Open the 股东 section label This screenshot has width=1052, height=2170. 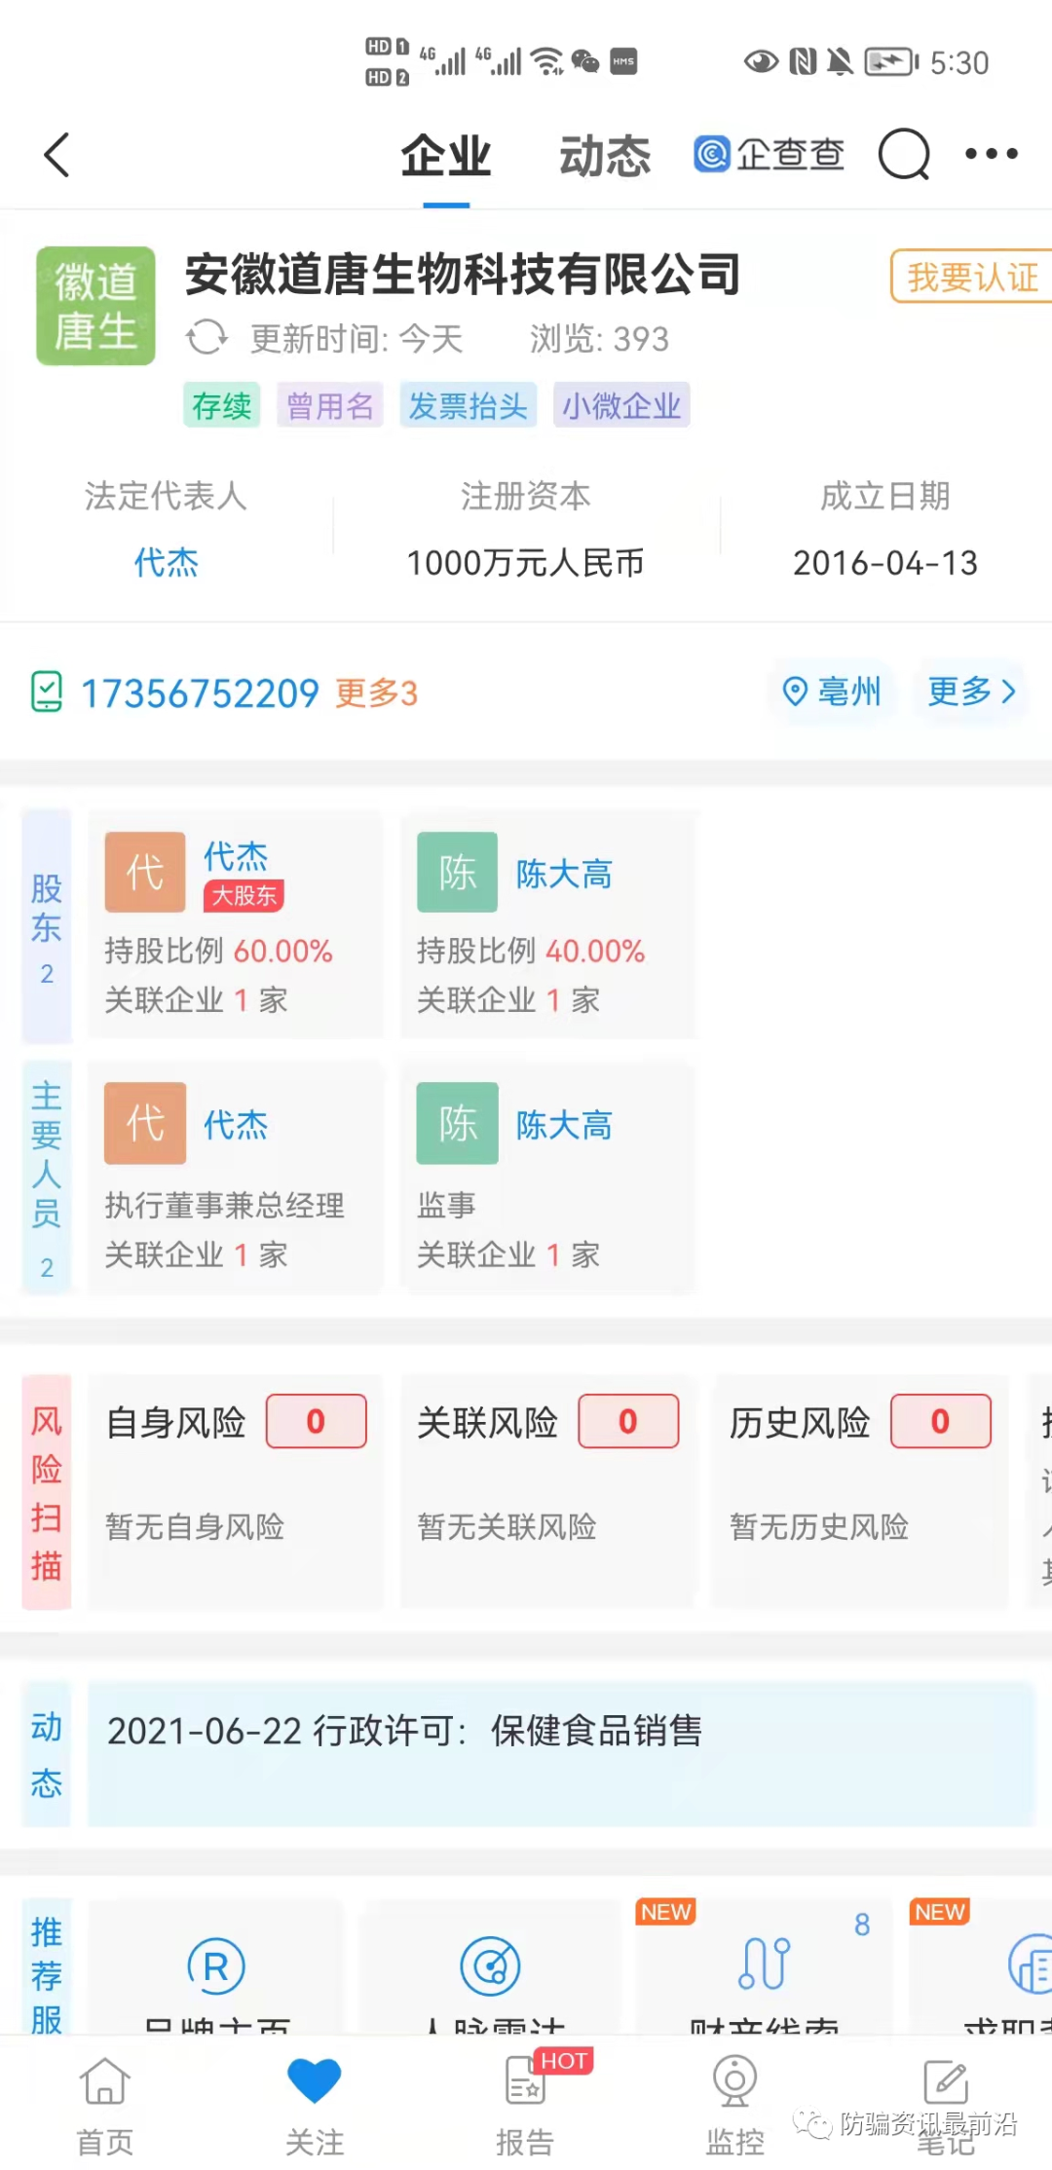click(47, 926)
